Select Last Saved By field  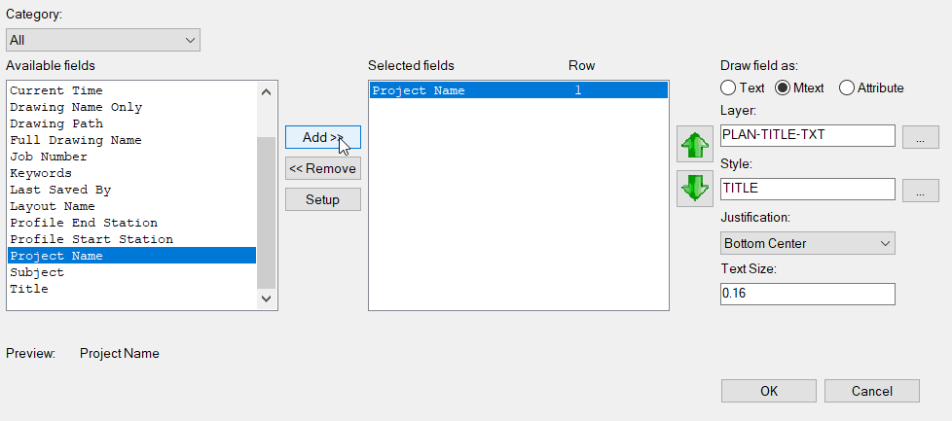pos(132,190)
